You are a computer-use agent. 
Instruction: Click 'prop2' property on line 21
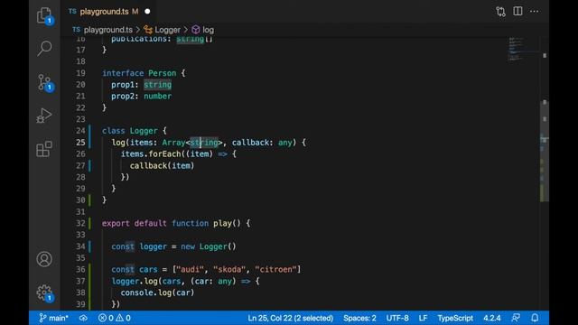(x=123, y=97)
